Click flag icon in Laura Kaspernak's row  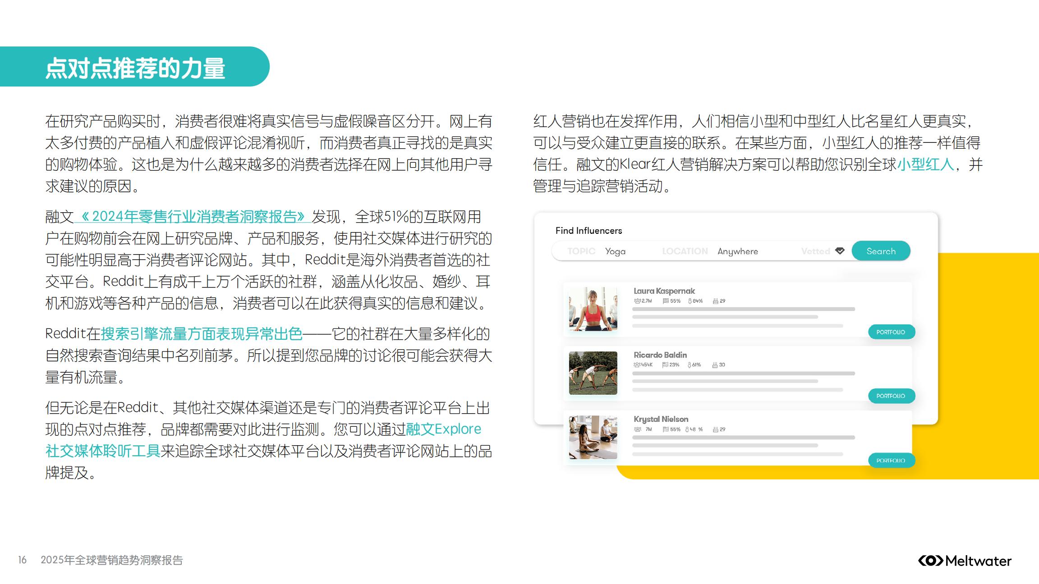click(666, 301)
